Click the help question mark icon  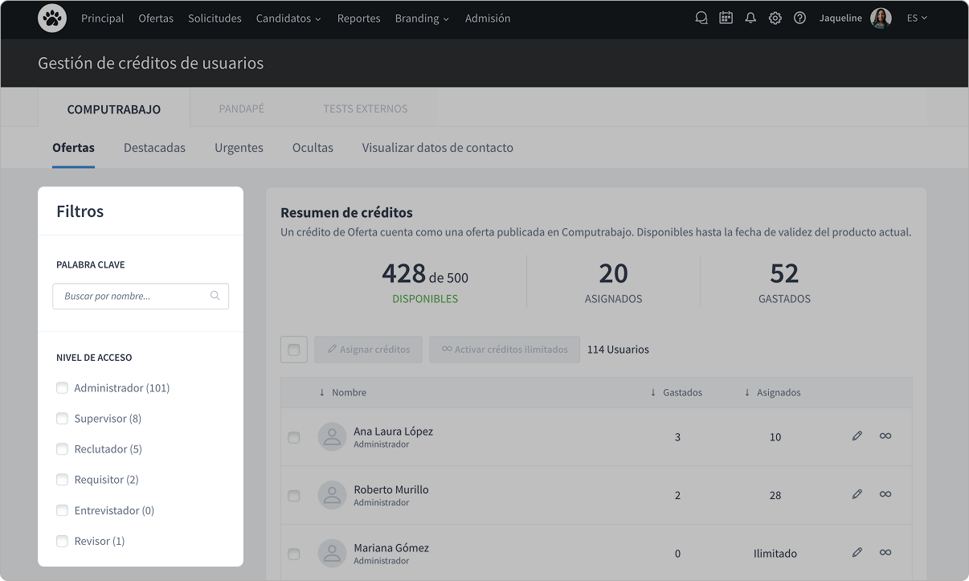799,17
